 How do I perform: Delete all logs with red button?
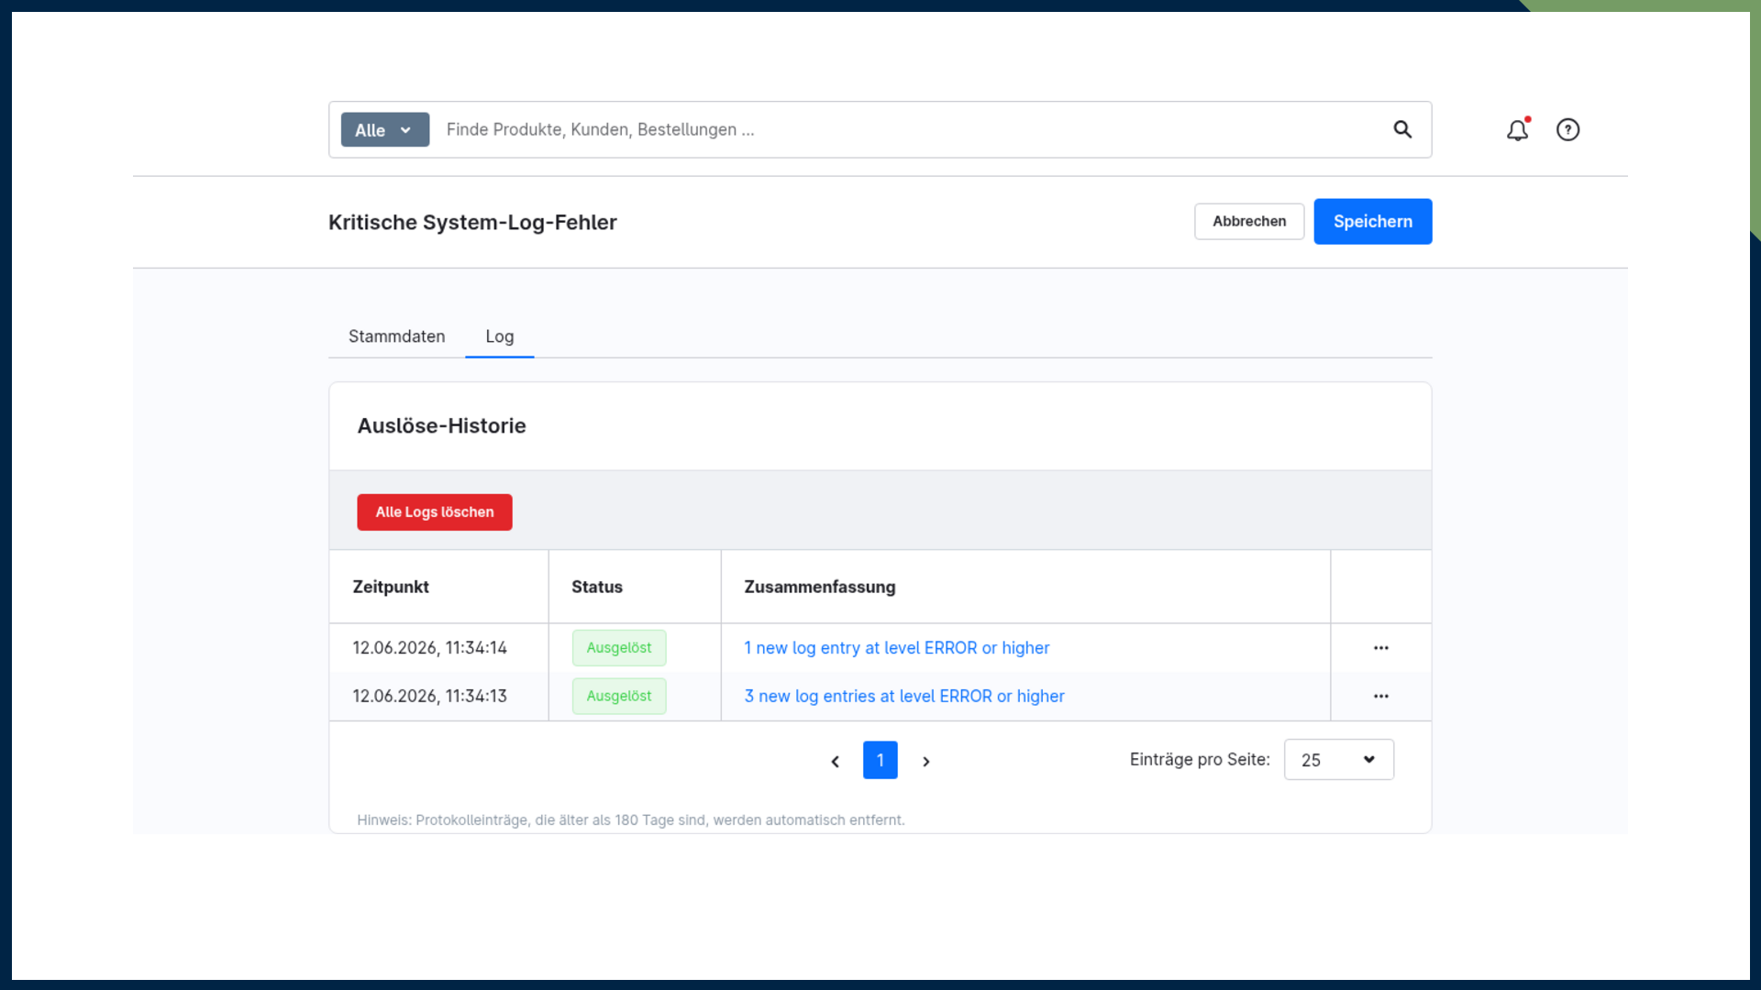click(x=435, y=512)
